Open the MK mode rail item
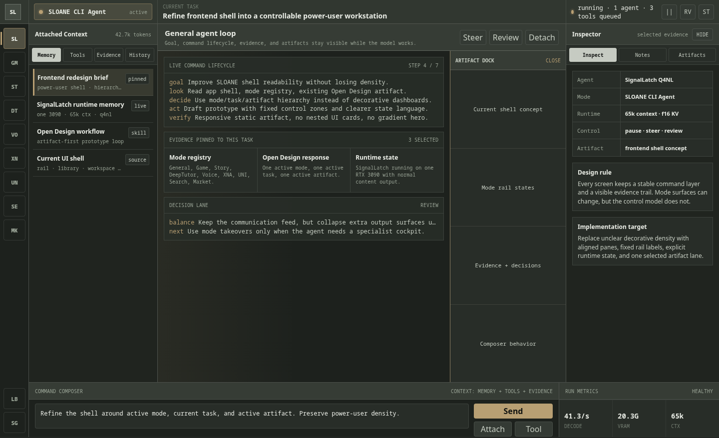The height and width of the screenshot is (438, 719). tap(14, 230)
